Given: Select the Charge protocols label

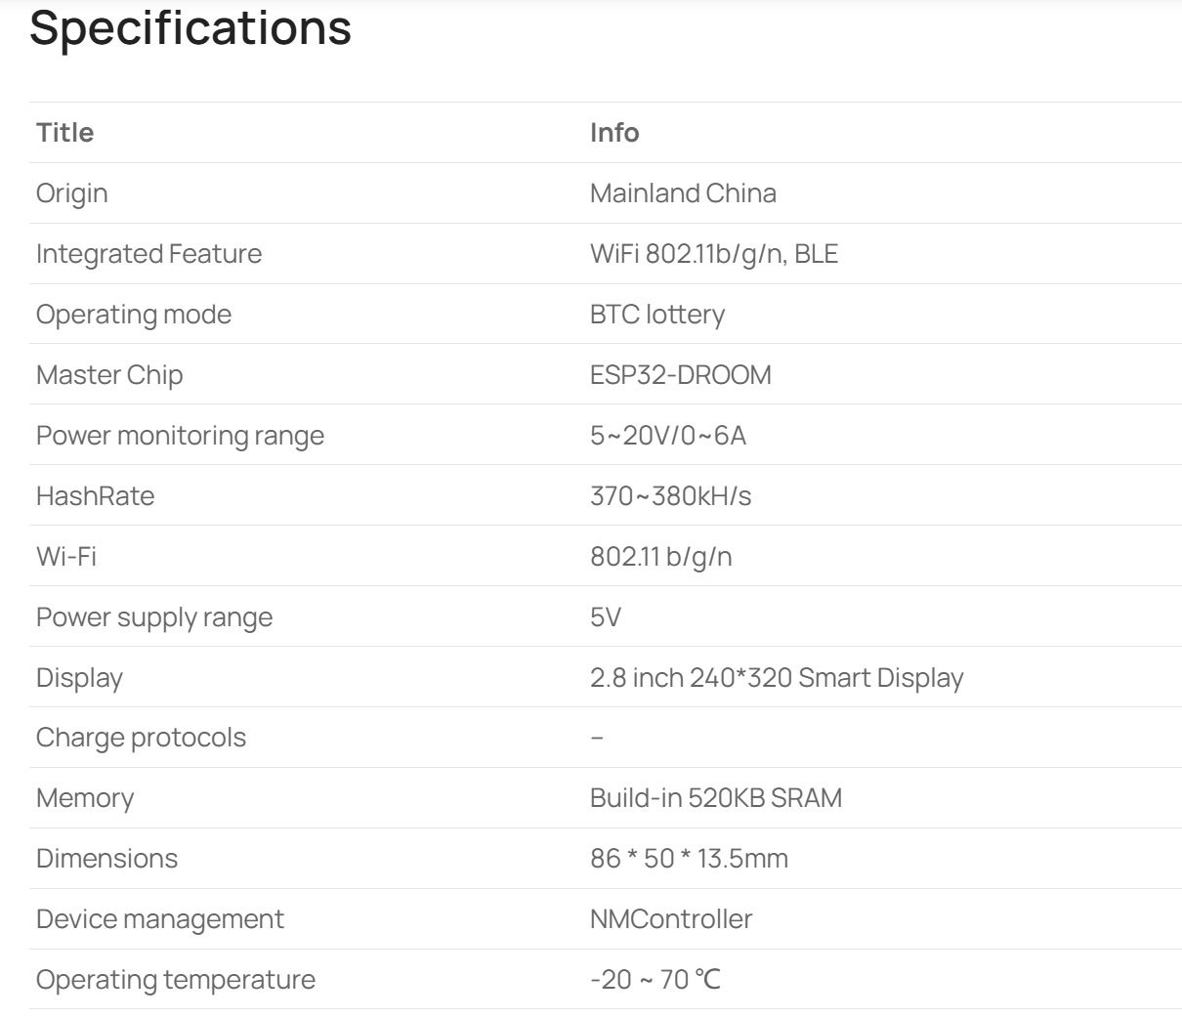Looking at the screenshot, I should pos(141,738).
